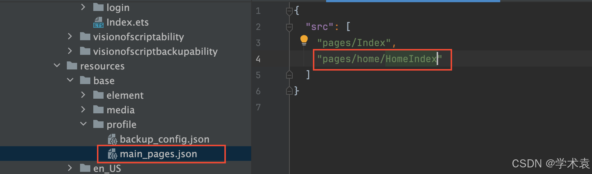Click line number 4 in the gutter
The width and height of the screenshot is (592, 174).
coord(258,59)
